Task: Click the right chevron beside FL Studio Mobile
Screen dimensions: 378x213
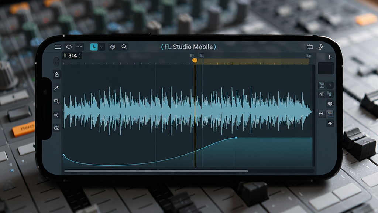Action: pyautogui.click(x=215, y=47)
